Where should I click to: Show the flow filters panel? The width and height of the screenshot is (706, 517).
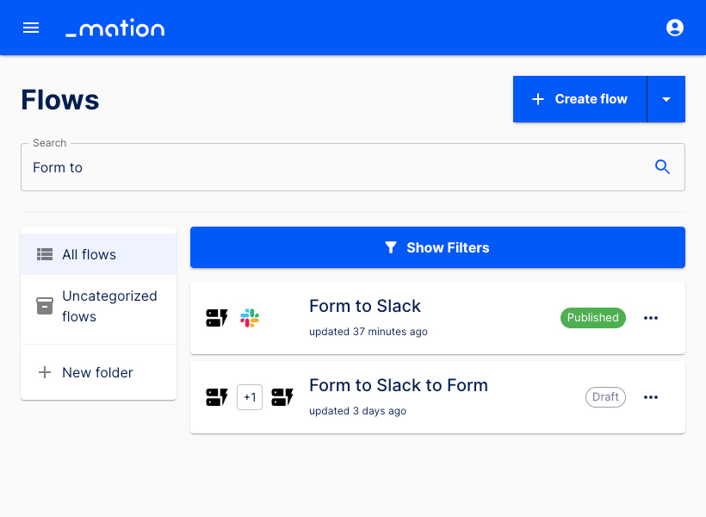tap(437, 247)
